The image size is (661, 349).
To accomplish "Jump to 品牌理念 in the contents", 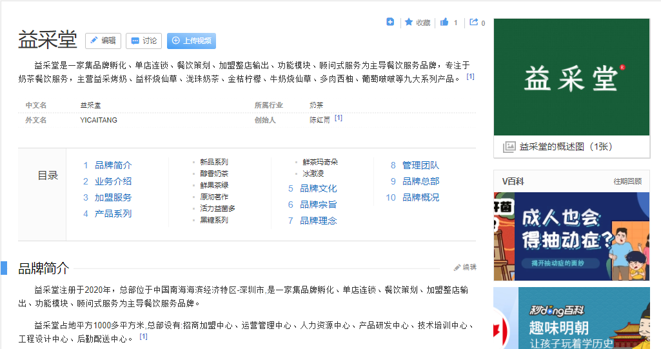I will point(319,221).
